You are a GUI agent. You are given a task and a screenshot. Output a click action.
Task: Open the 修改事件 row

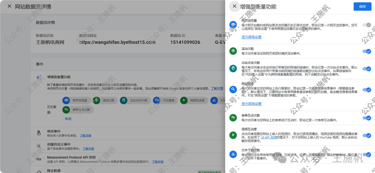tap(128, 133)
